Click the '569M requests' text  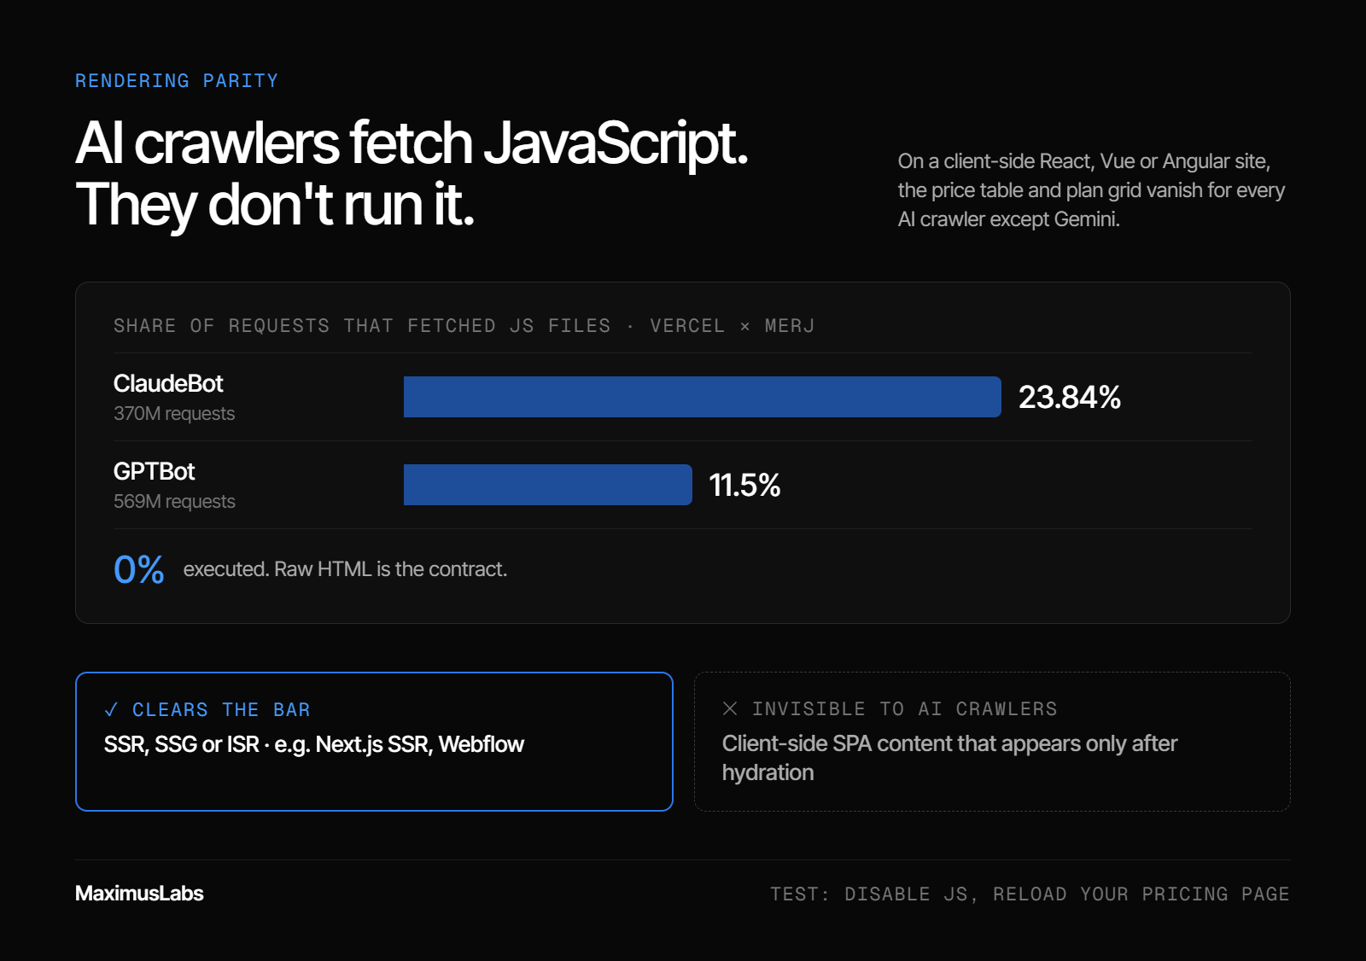coord(174,502)
